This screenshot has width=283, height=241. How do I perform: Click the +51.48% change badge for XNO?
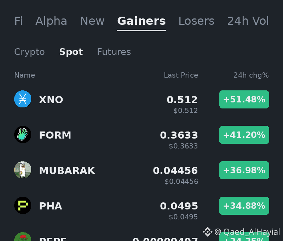click(x=244, y=100)
